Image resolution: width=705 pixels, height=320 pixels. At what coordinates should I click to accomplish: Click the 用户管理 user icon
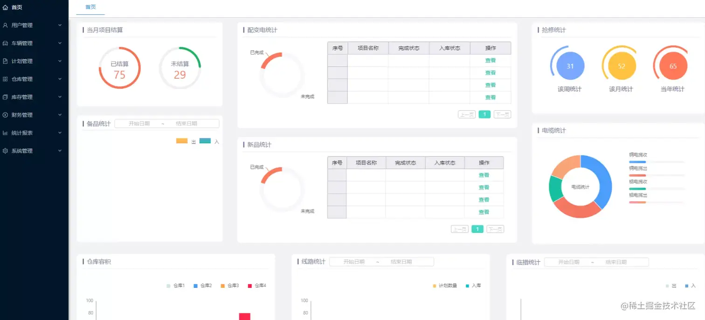click(x=5, y=25)
